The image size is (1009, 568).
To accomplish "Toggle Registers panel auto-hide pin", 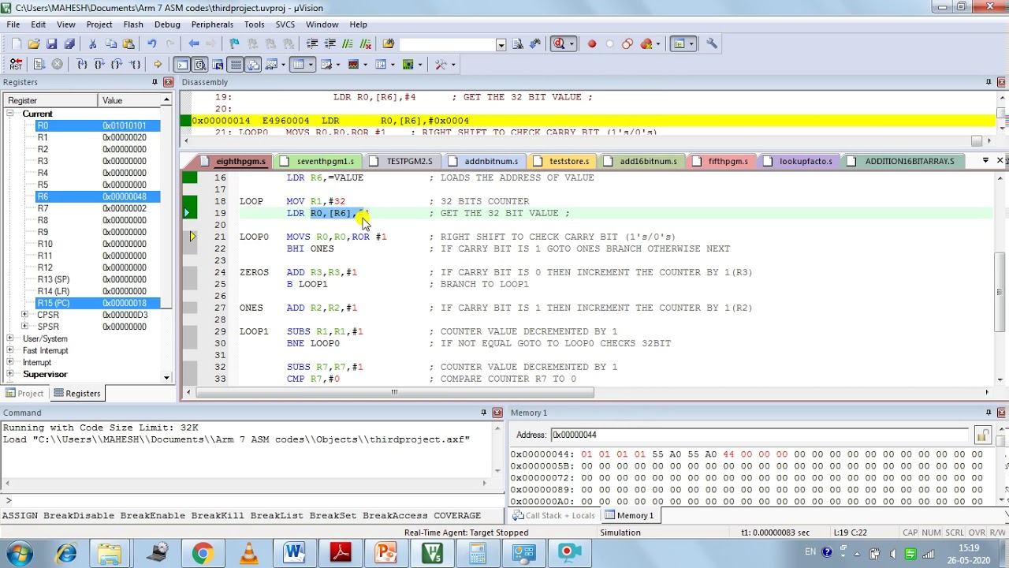I will coord(155,82).
